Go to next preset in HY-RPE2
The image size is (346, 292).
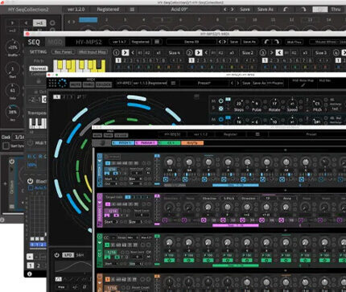point(238,83)
